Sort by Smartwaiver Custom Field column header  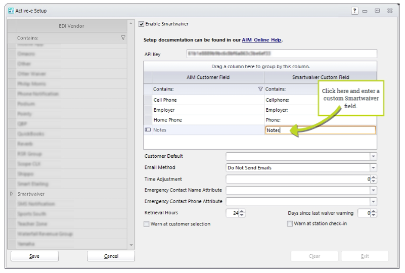(x=320, y=77)
